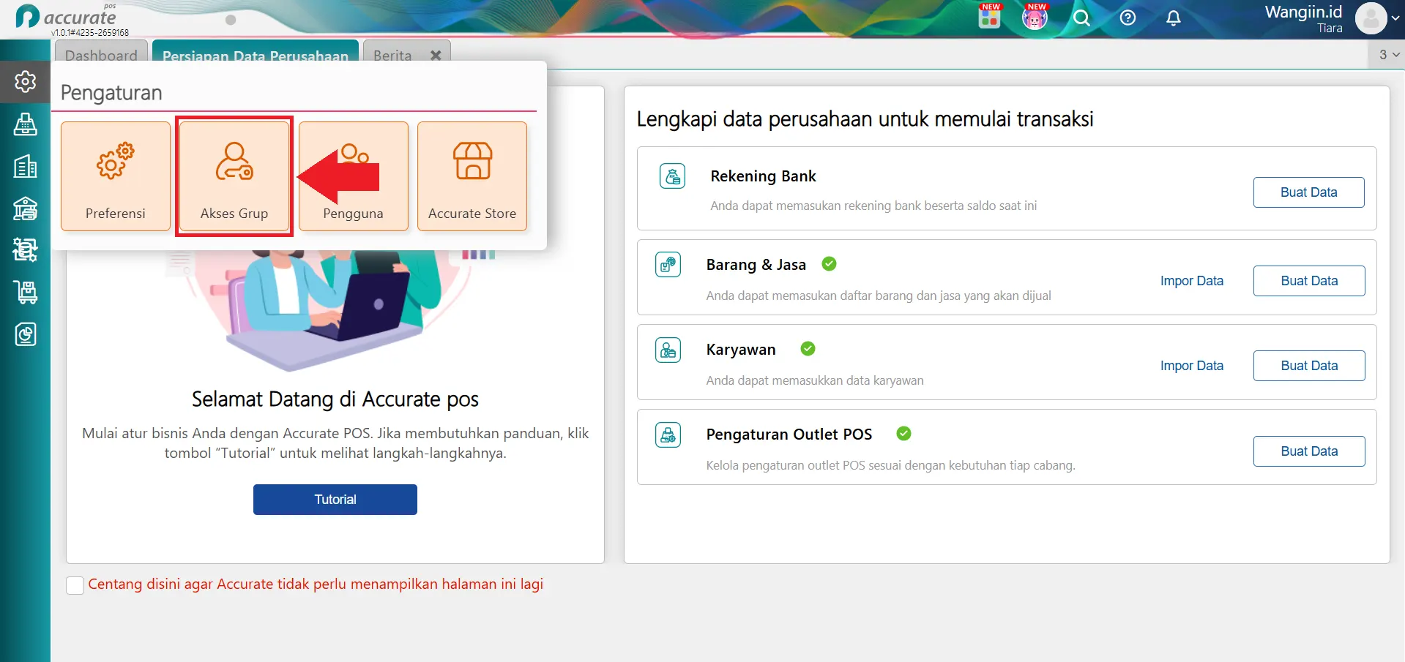Open the help question mark icon

[x=1128, y=18]
